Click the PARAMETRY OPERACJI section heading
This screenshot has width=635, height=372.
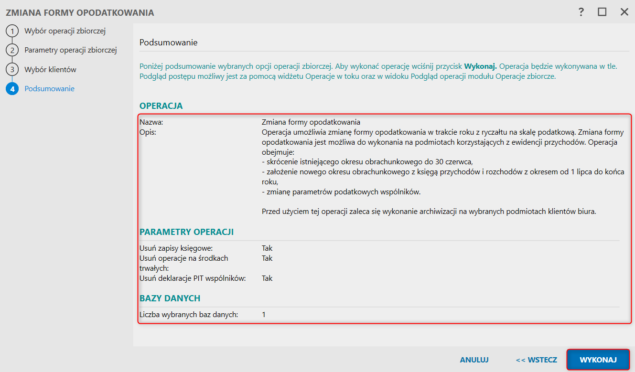pos(186,232)
